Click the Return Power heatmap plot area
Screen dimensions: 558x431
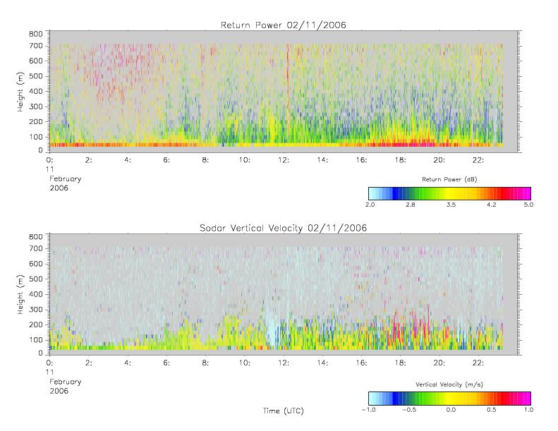tap(284, 92)
